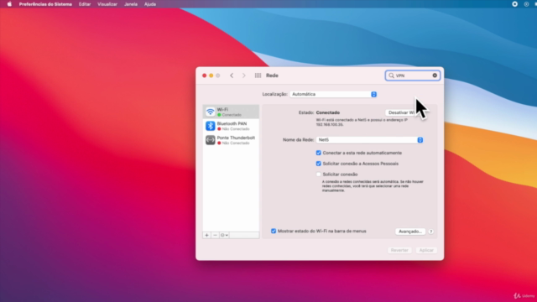Toggle Solicitar conexão a Acessos Pessoais
The image size is (537, 302).
319,164
